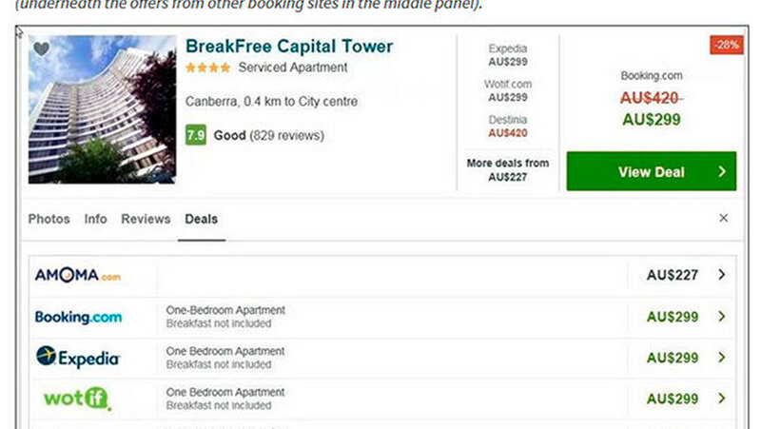Click the Expedia logo in deals list

78,358
